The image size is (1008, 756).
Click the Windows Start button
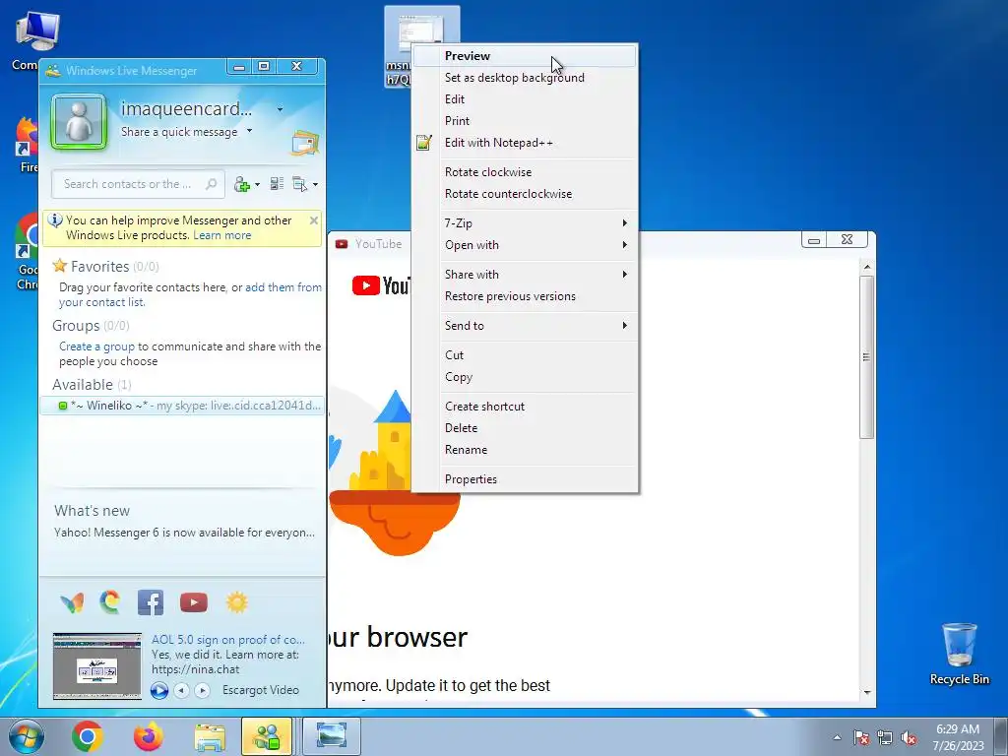pos(27,736)
